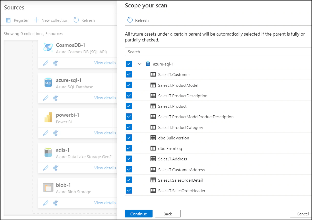
Task: Click SQL database icon beside azure-sql-1 tree node
Action: [148, 64]
